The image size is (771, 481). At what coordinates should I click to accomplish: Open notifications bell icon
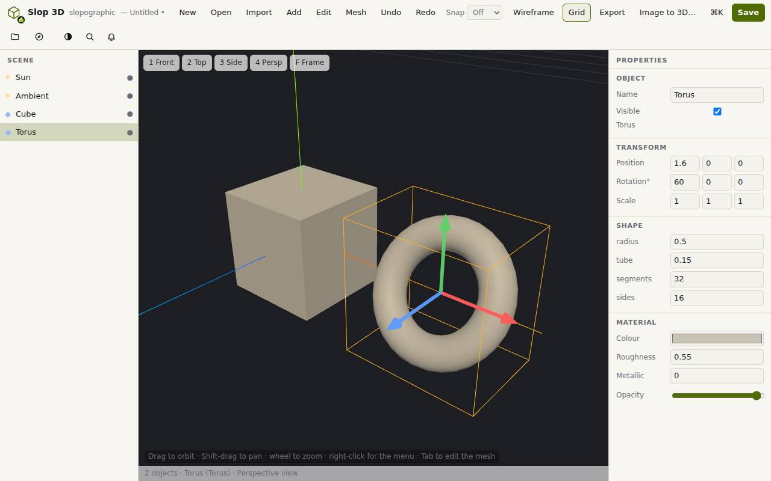tap(111, 37)
